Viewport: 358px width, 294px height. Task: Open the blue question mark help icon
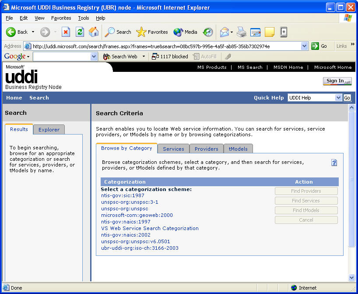pyautogui.click(x=334, y=163)
